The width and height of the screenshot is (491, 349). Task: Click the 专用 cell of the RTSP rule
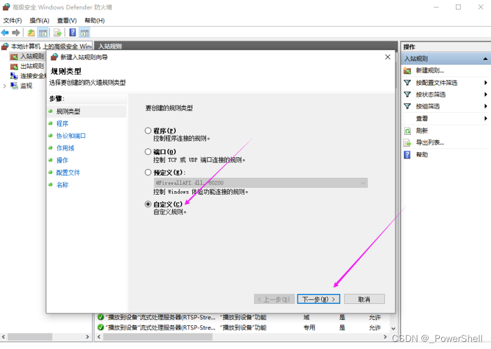click(x=309, y=328)
